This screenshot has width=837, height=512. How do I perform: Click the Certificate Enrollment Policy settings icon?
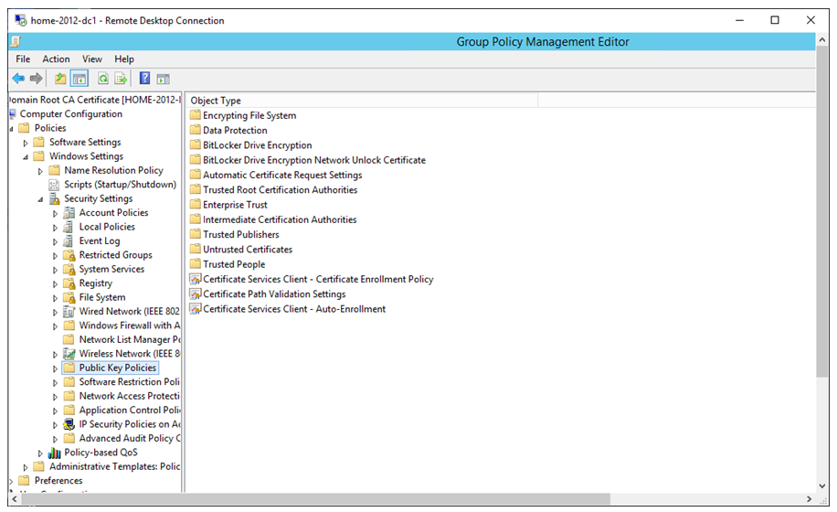pyautogui.click(x=196, y=279)
